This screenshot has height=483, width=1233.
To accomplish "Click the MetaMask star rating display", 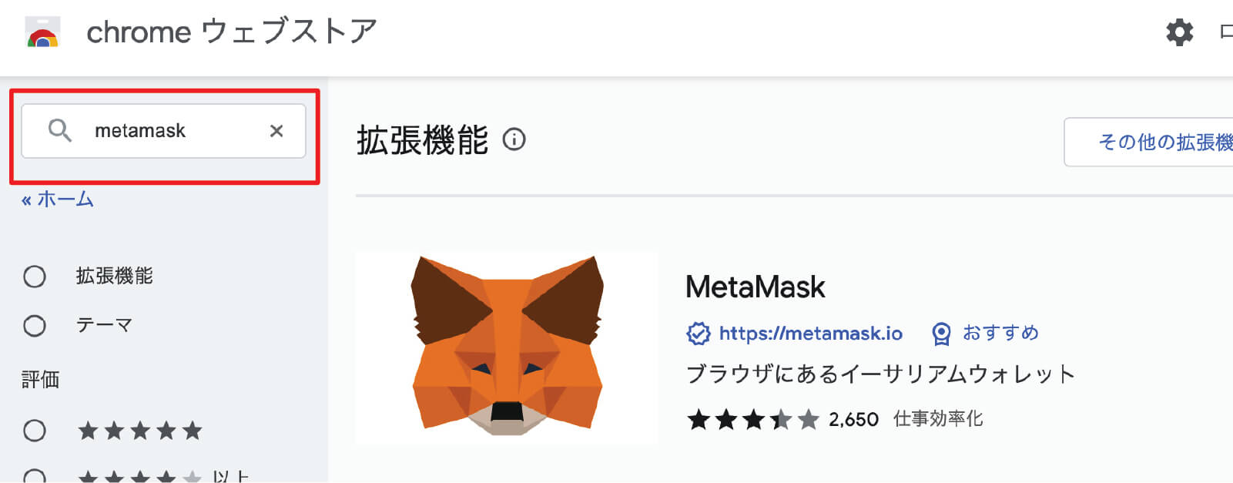I will pyautogui.click(x=752, y=420).
